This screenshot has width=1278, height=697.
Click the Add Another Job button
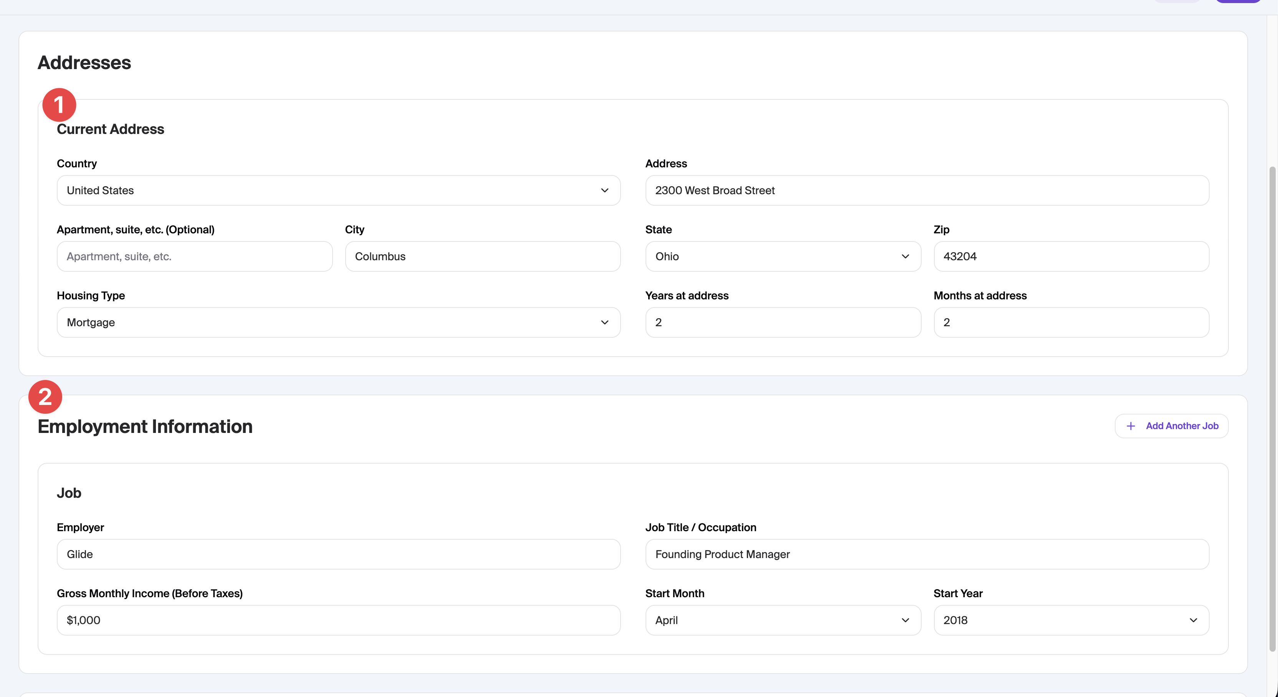[x=1171, y=426]
